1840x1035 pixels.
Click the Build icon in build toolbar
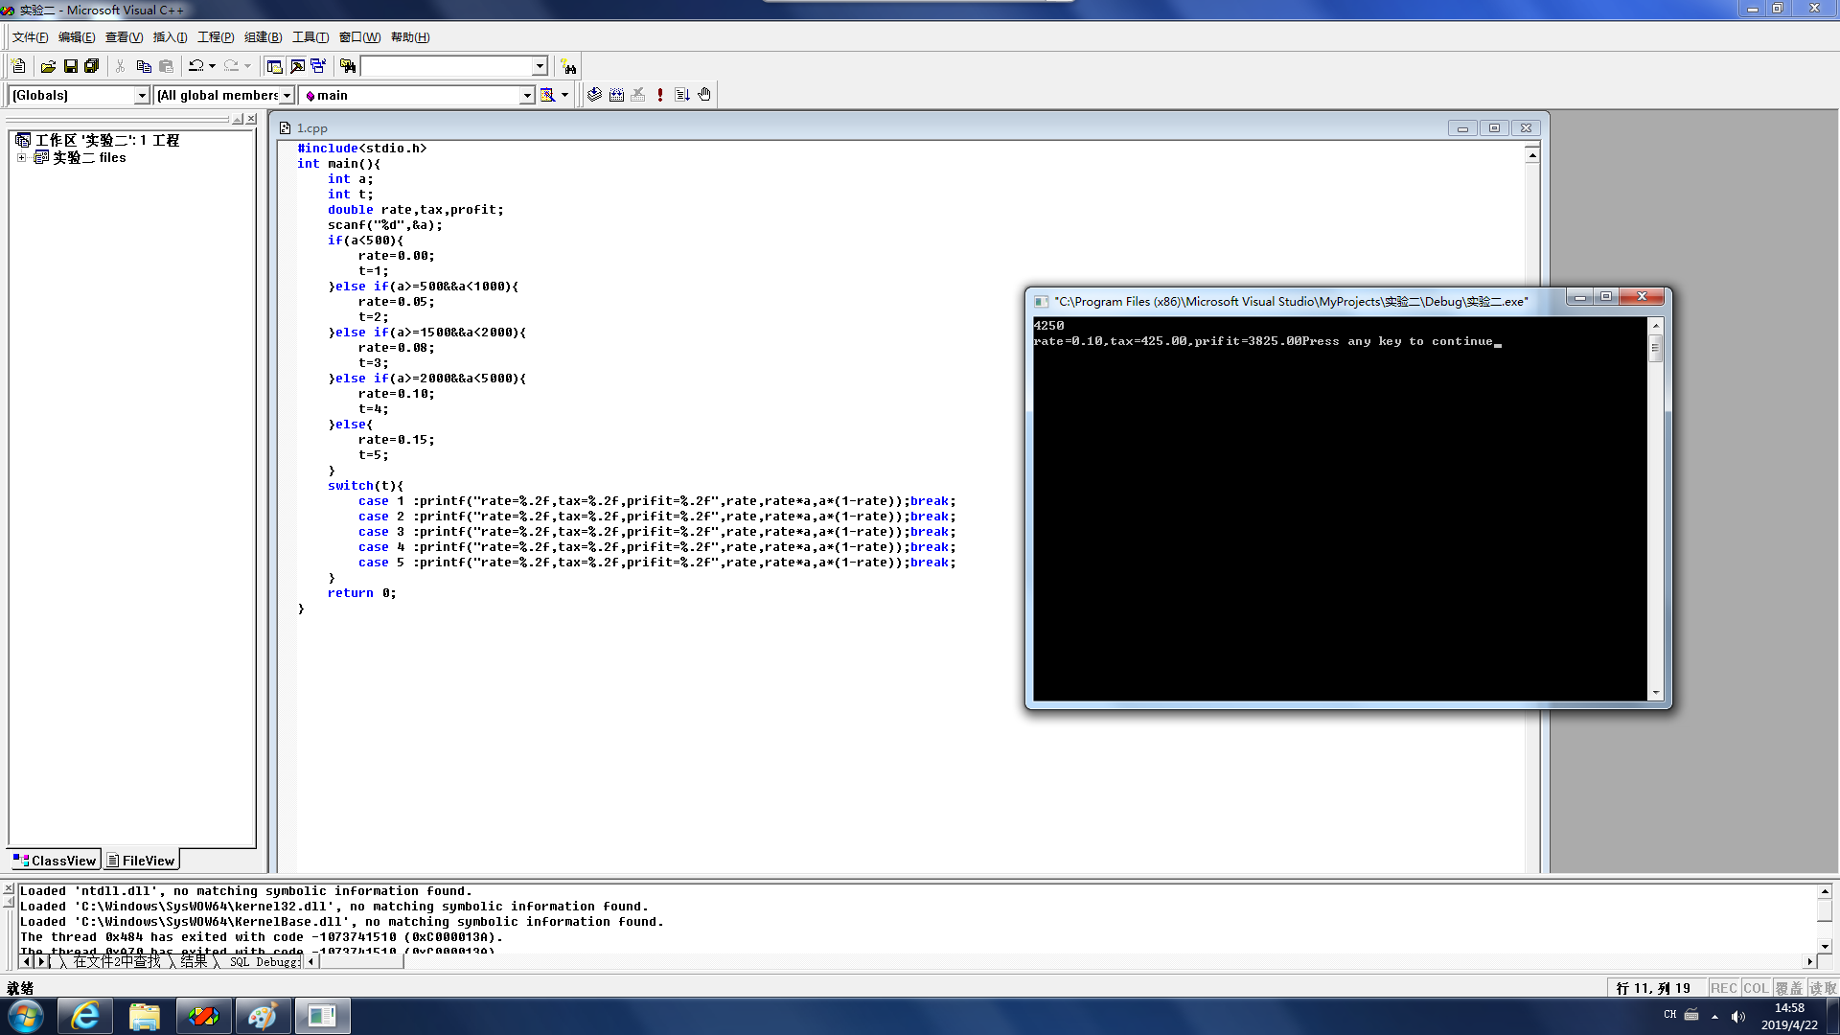pyautogui.click(x=616, y=95)
